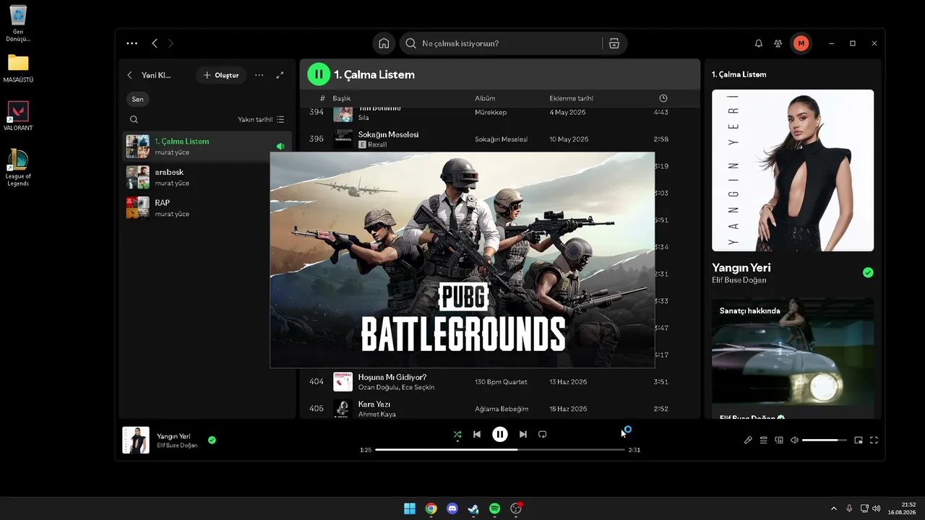Image resolution: width=925 pixels, height=520 pixels.
Task: Open the Spotify three-dots main menu
Action: coord(132,43)
